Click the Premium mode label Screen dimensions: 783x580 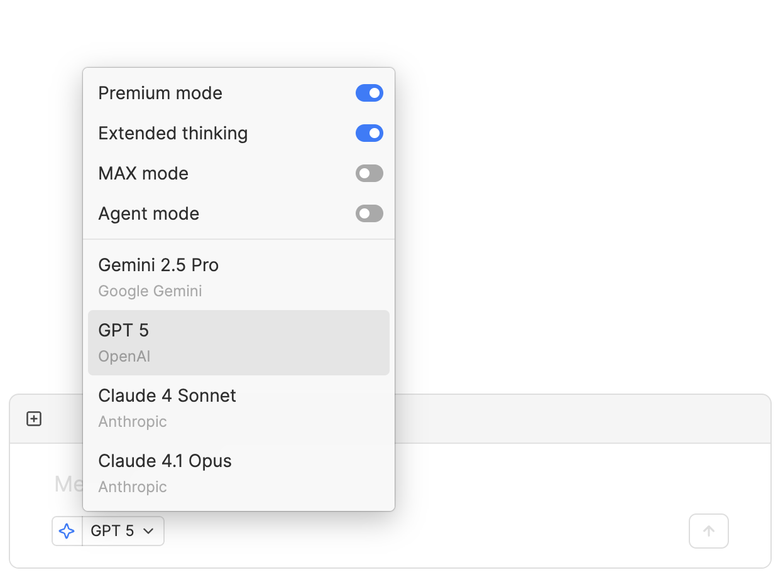(160, 93)
